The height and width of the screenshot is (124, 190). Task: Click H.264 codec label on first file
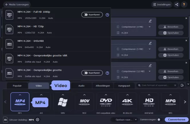point(125,33)
